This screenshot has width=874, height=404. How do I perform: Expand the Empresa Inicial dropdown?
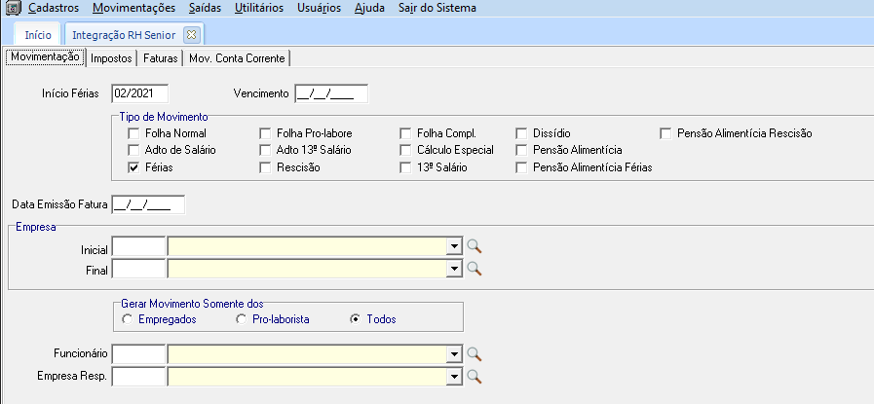(x=453, y=245)
